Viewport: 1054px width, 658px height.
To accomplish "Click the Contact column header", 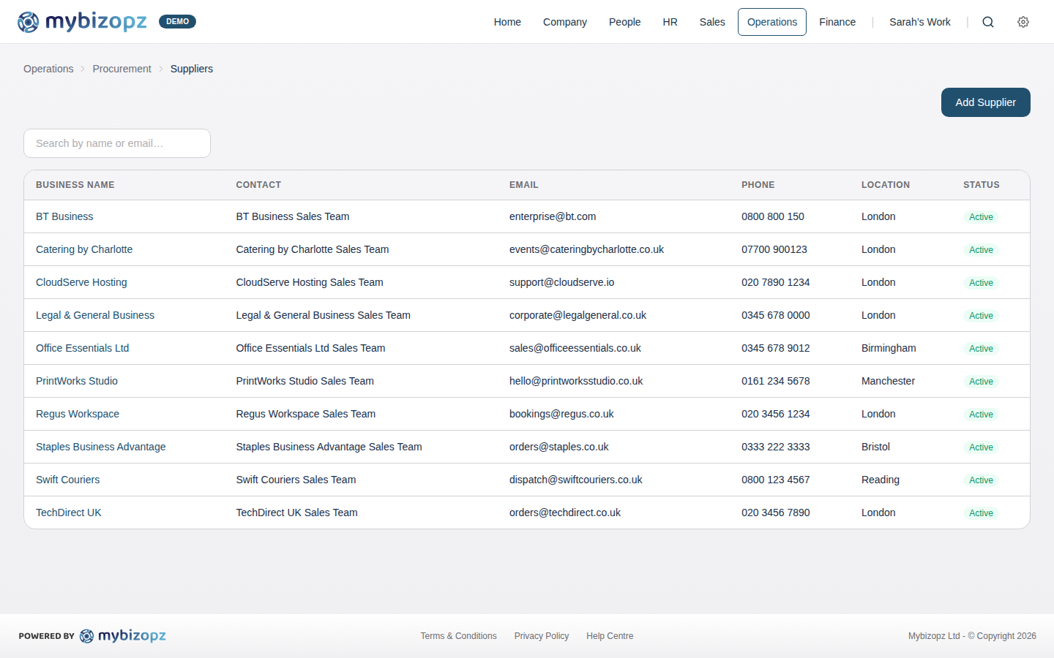I will tap(258, 185).
